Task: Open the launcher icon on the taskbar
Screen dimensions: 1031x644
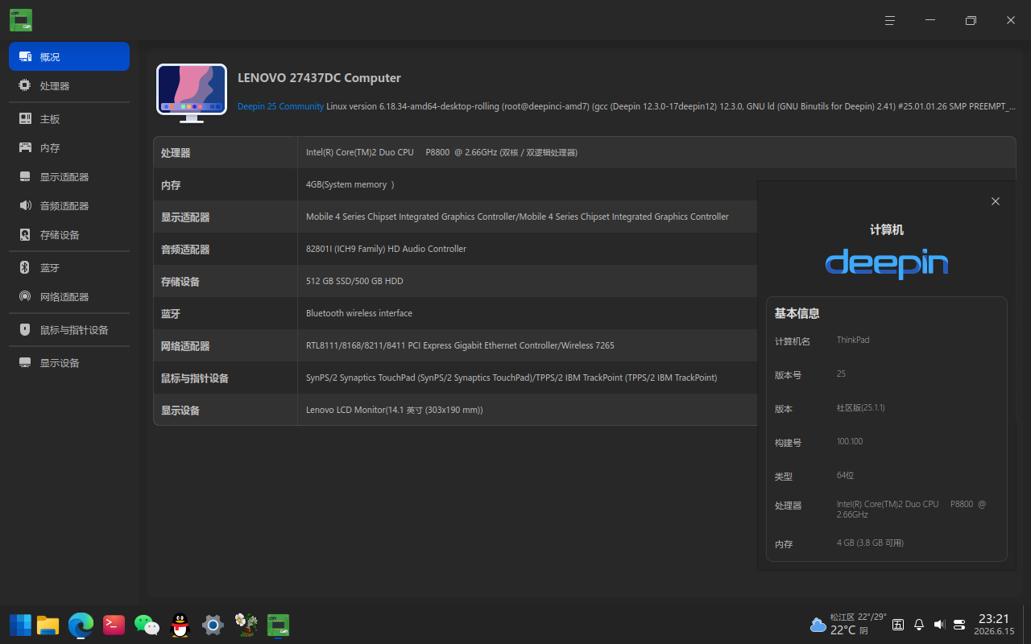Action: [x=20, y=625]
